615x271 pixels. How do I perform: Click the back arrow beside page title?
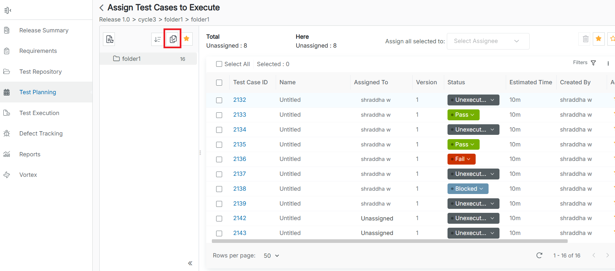pyautogui.click(x=102, y=8)
